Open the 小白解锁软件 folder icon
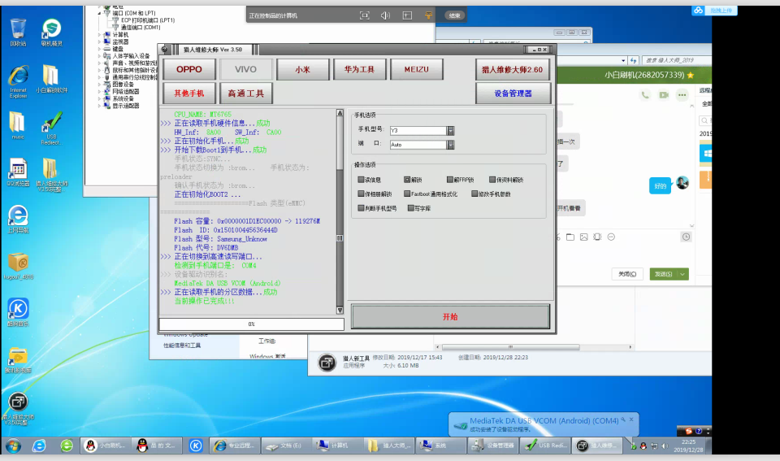Image resolution: width=780 pixels, height=461 pixels. tap(51, 79)
